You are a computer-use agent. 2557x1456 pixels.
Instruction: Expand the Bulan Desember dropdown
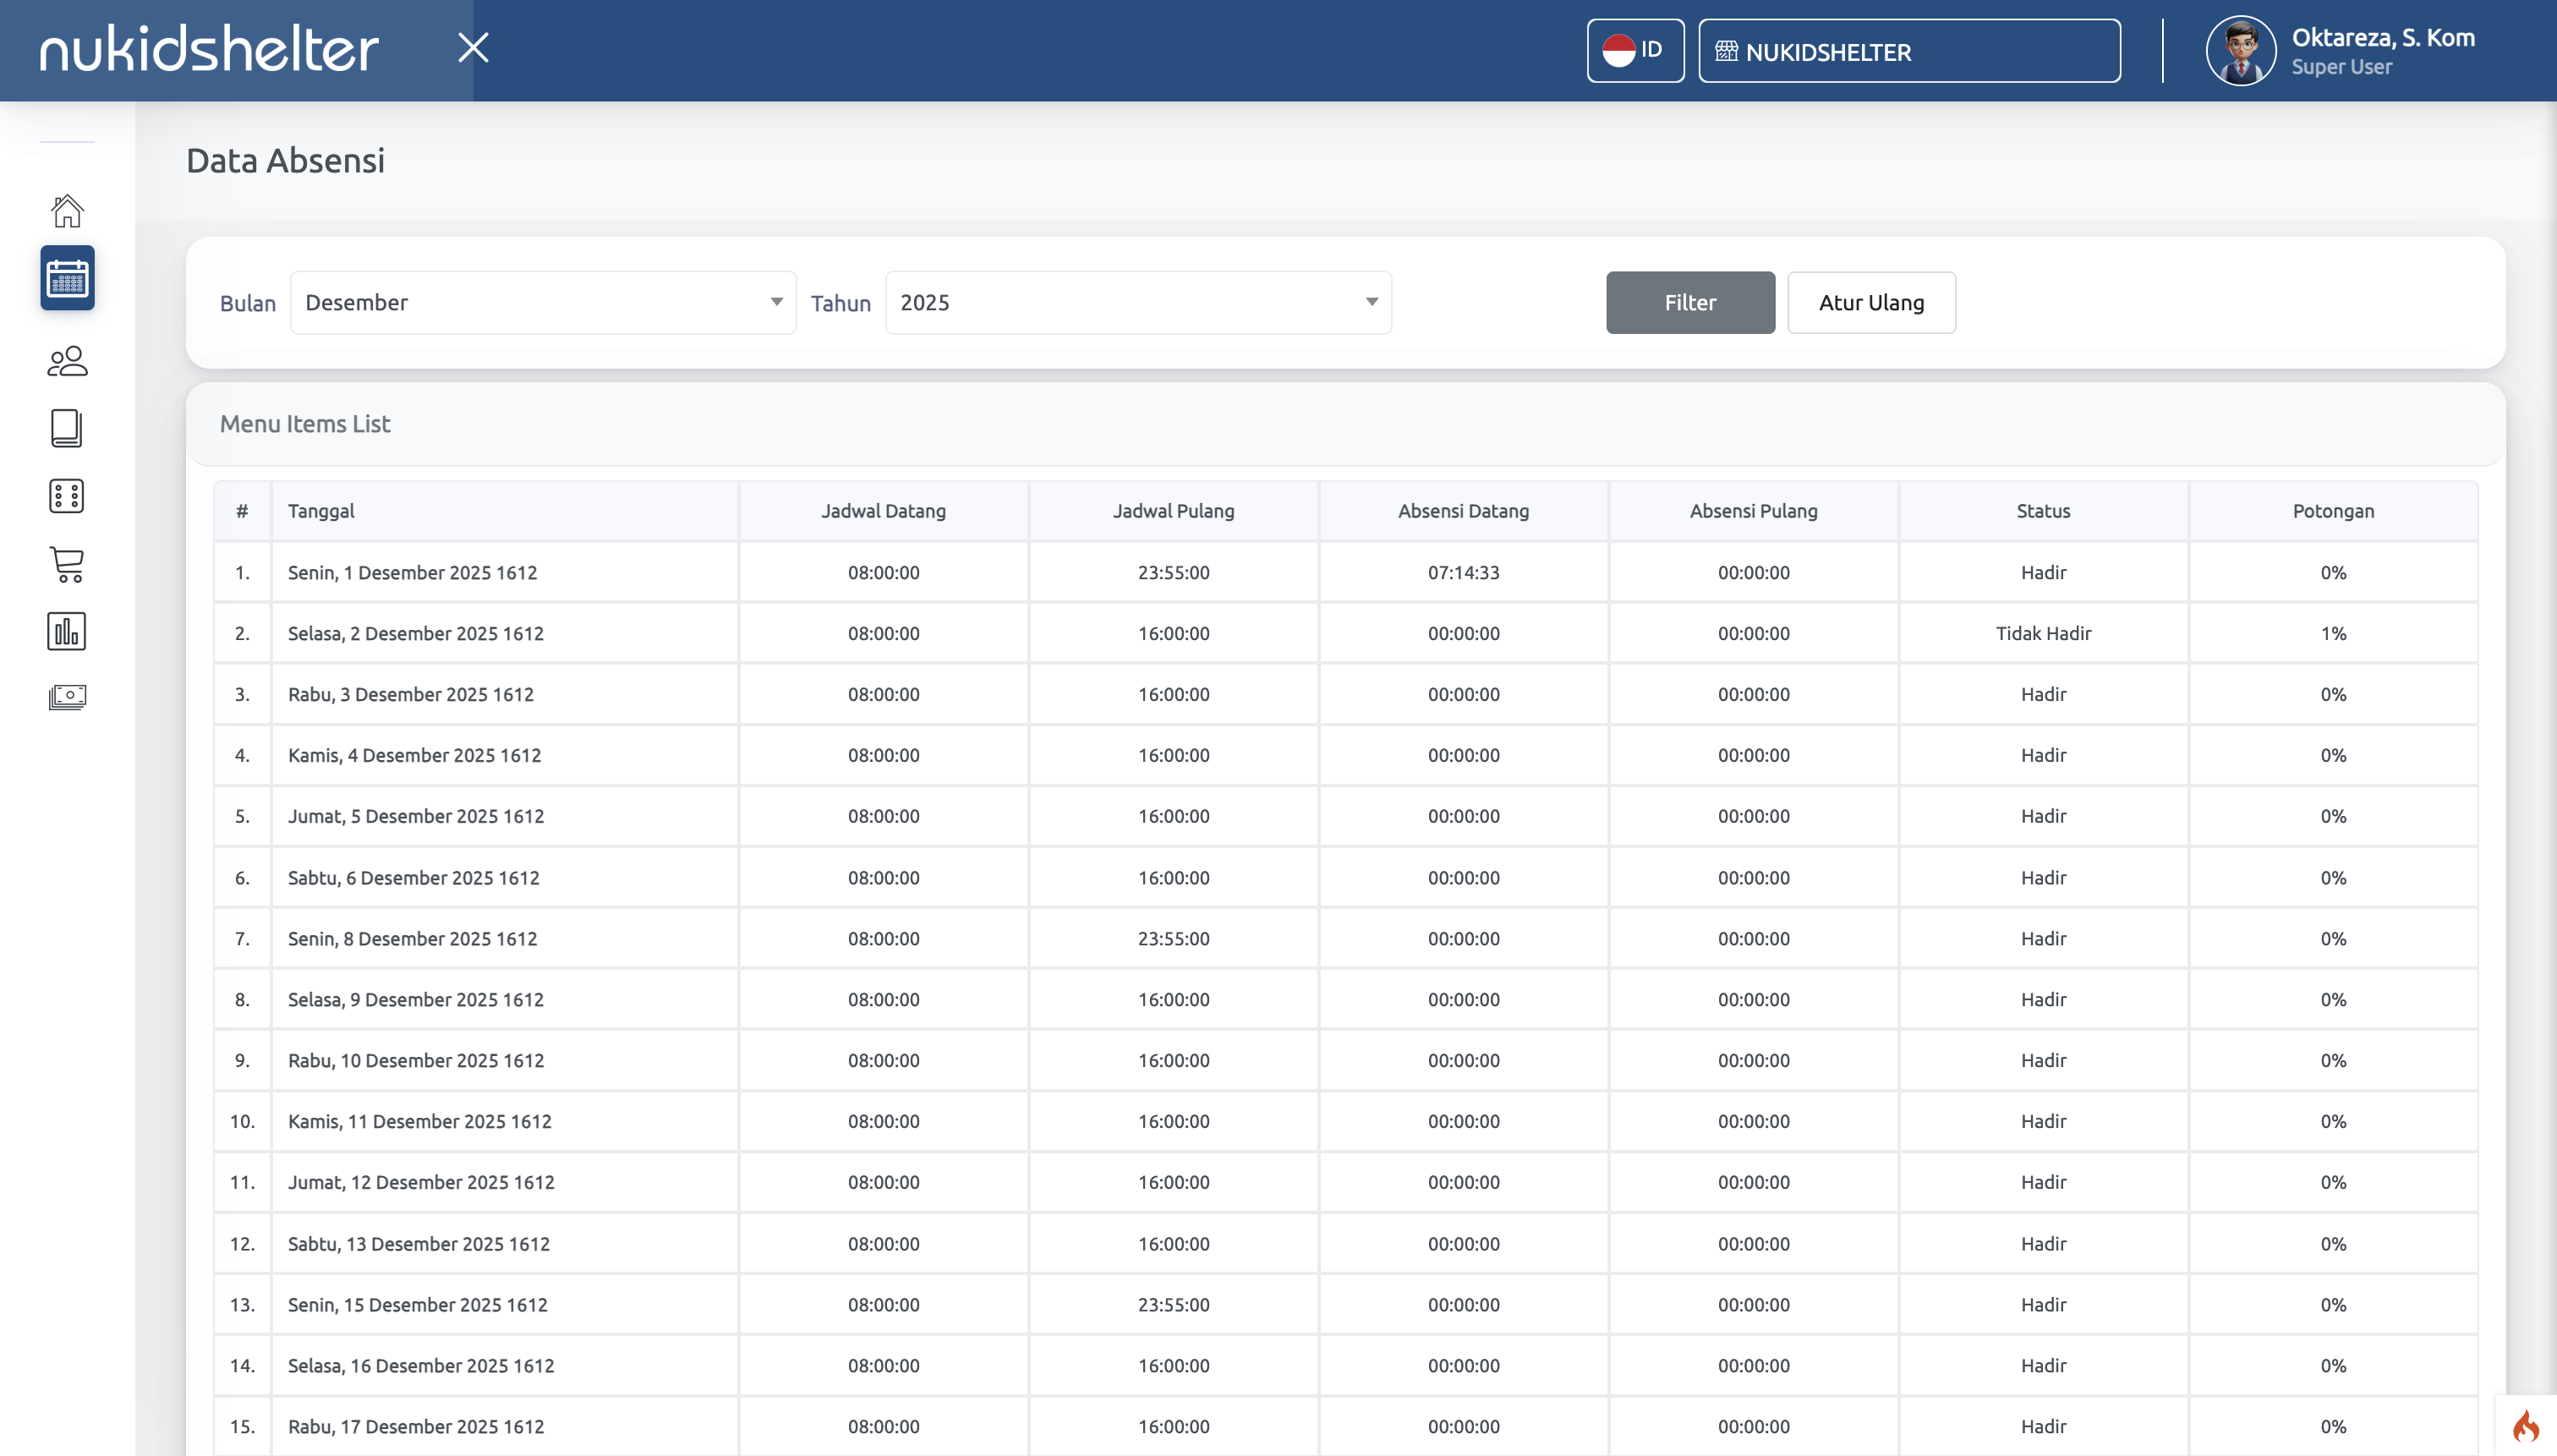pos(543,302)
